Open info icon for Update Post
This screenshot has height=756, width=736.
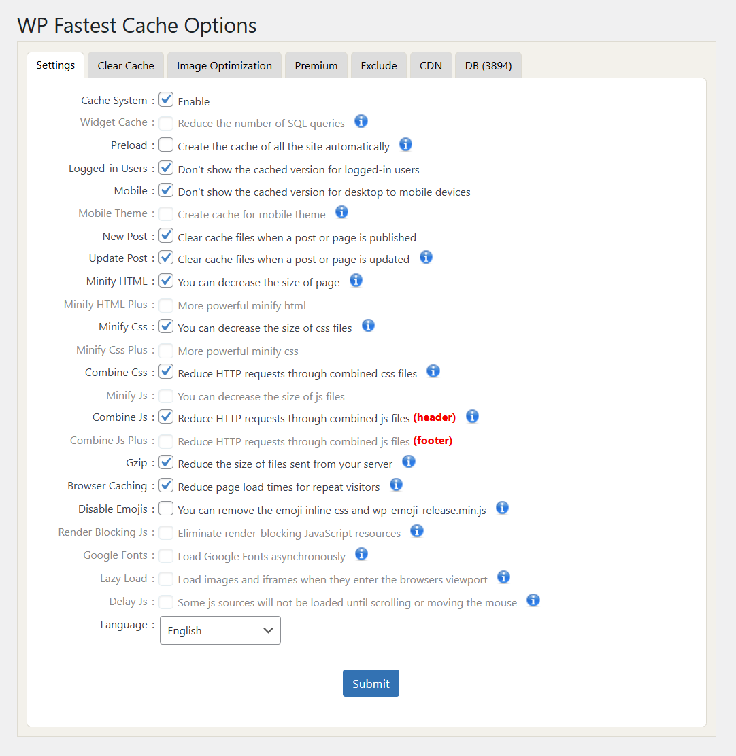(426, 257)
